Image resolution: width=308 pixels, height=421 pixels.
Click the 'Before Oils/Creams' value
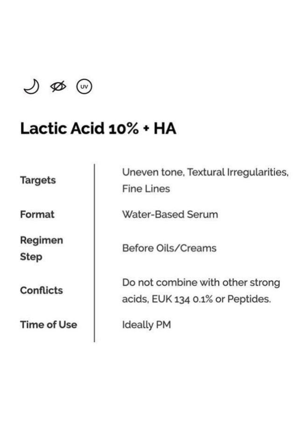point(169,248)
